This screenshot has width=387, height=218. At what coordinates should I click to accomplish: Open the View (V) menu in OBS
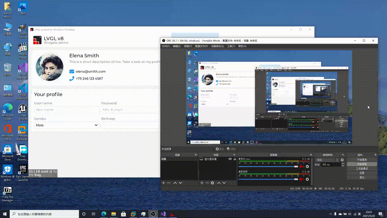point(188,46)
